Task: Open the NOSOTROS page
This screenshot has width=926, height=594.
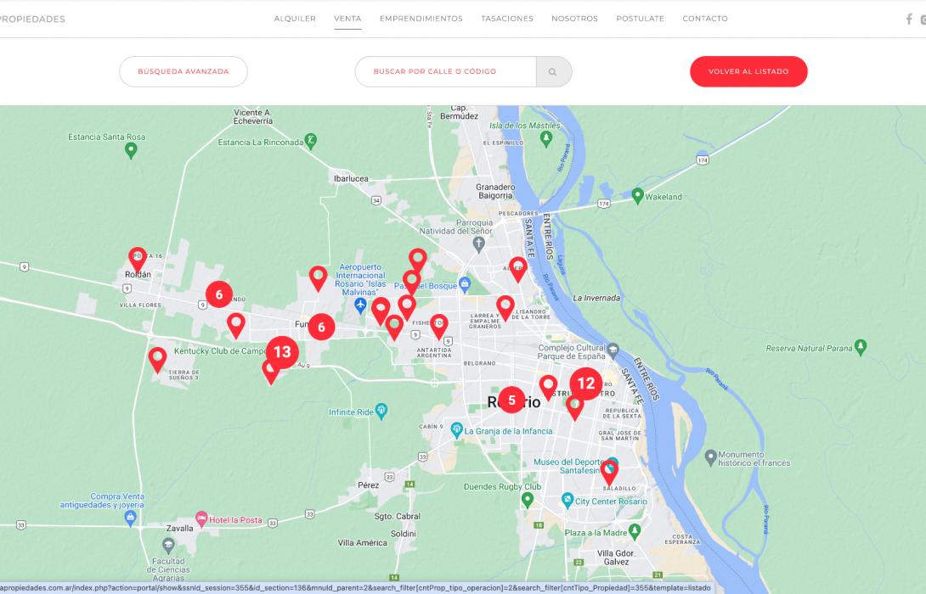Action: point(574,19)
